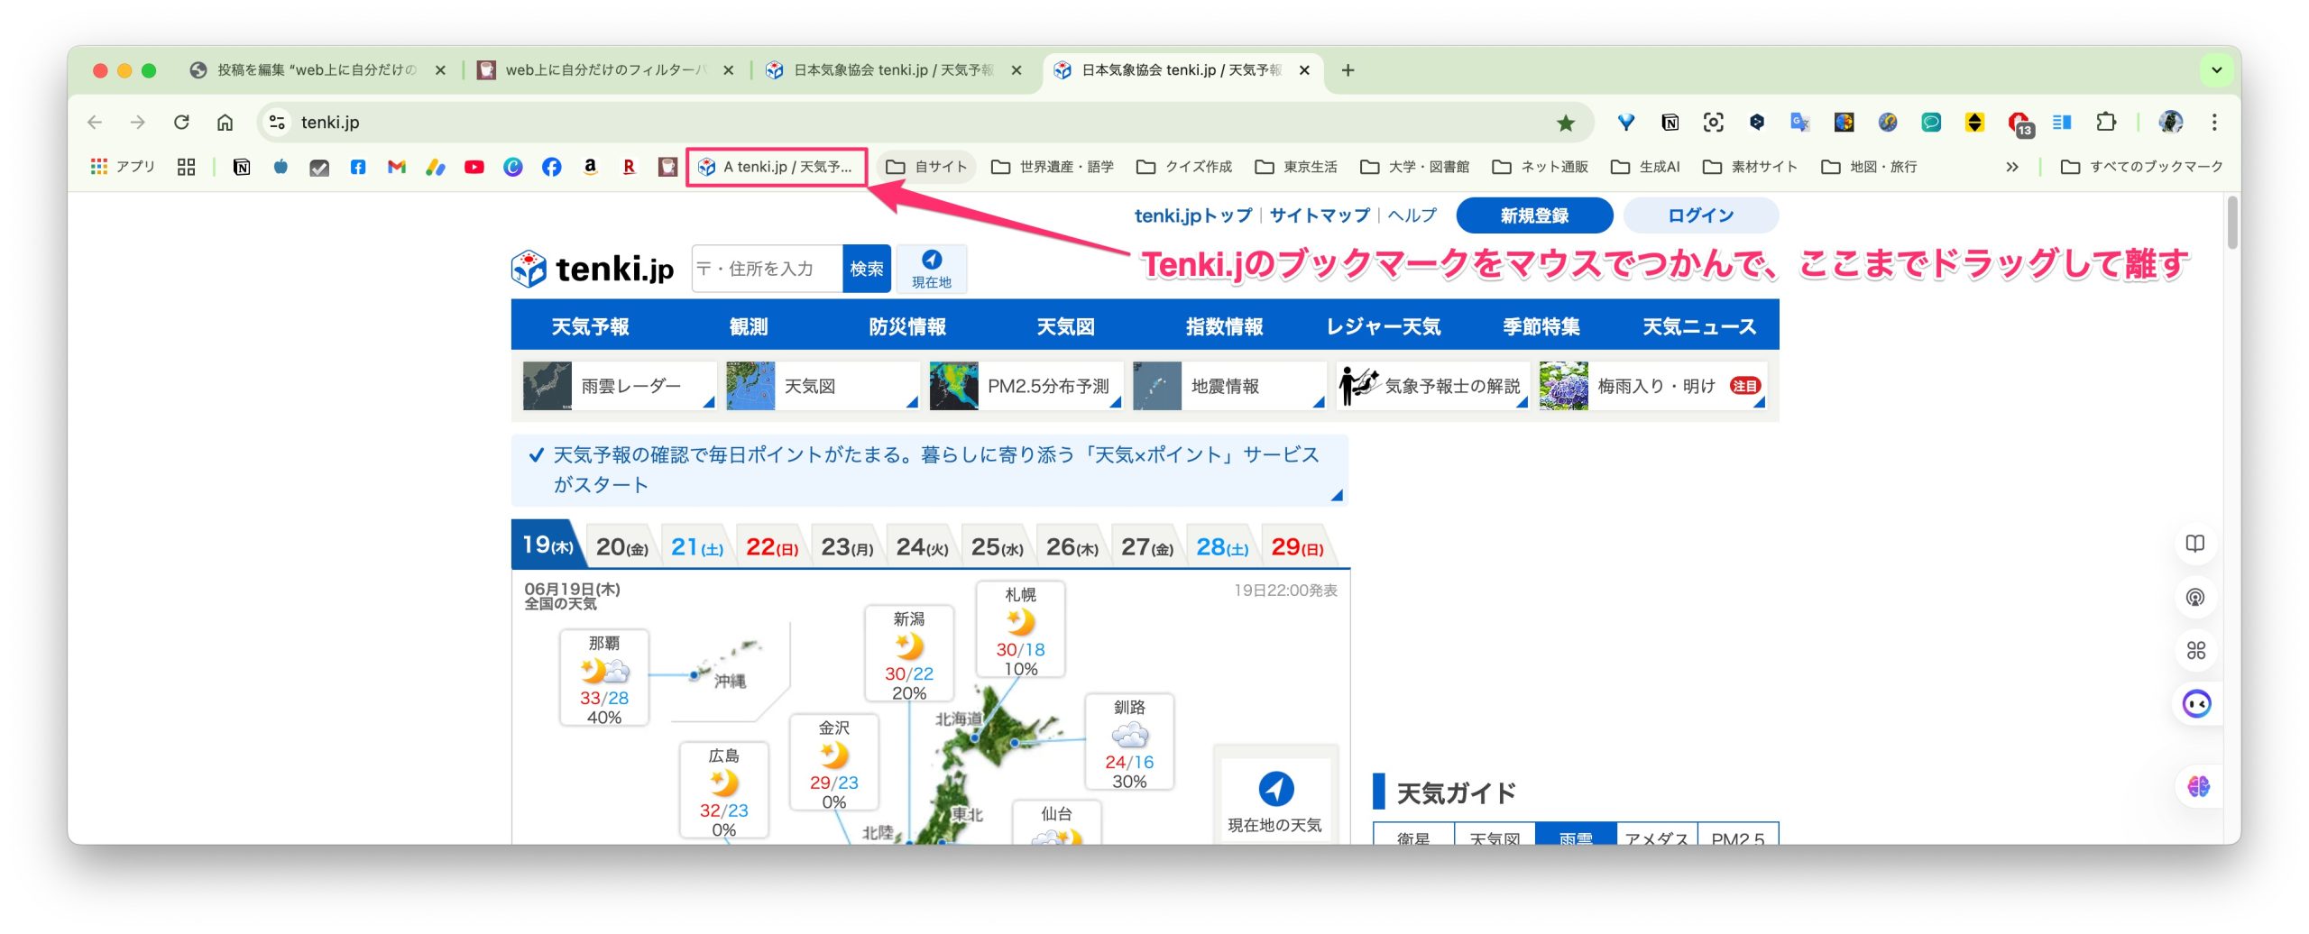
Task: Open the Rakuten R bookmark
Action: [629, 167]
